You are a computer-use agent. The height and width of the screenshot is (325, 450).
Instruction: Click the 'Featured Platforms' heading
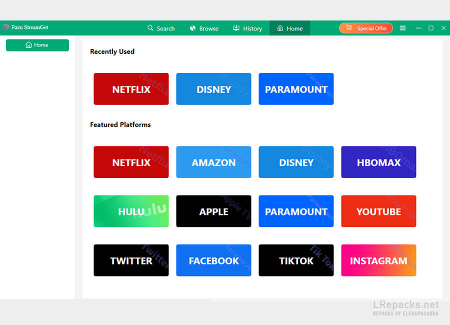(120, 124)
